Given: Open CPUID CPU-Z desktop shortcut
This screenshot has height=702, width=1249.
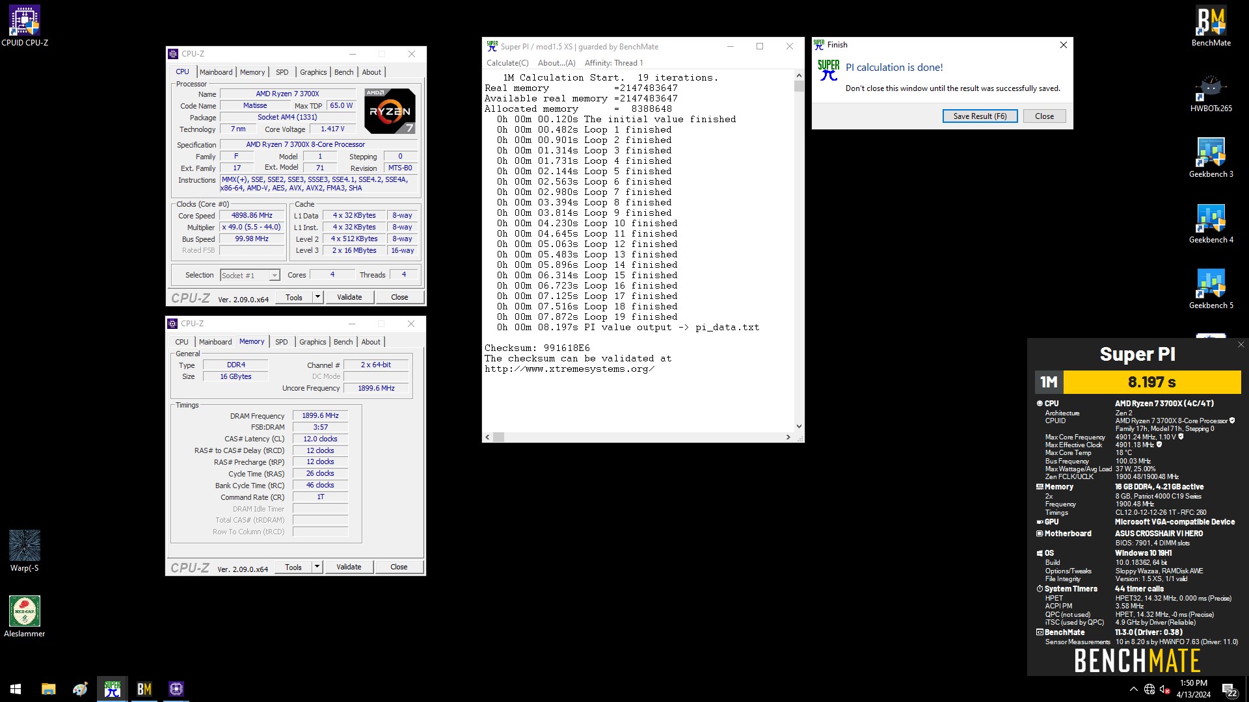Looking at the screenshot, I should coord(25,26).
